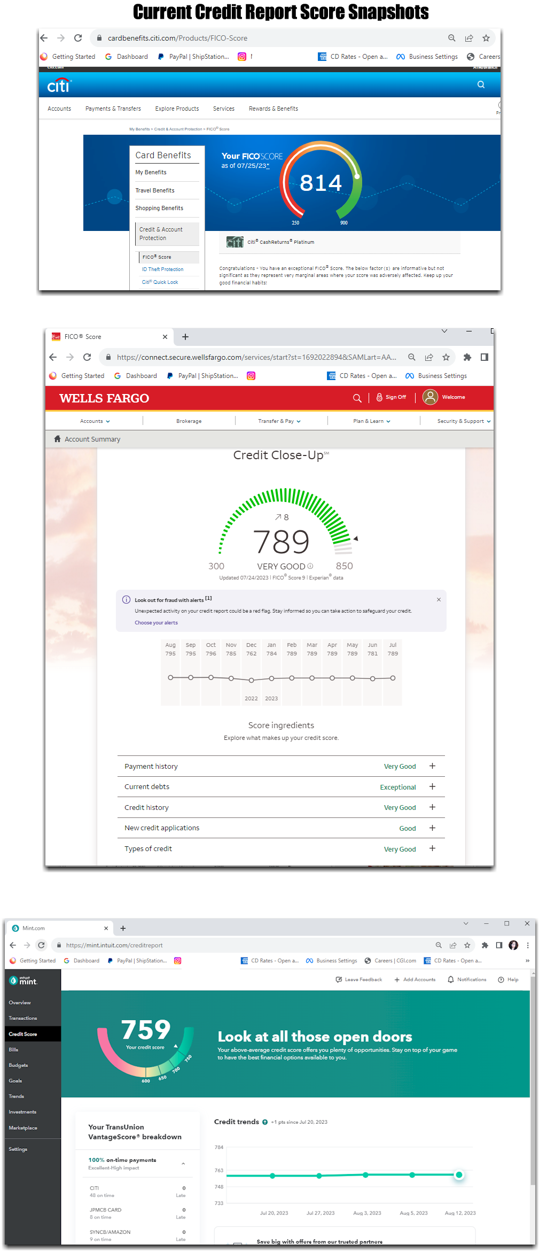Click the share icon in the Mint address bar
Viewport: 539px width, 1251px height.
click(x=453, y=945)
